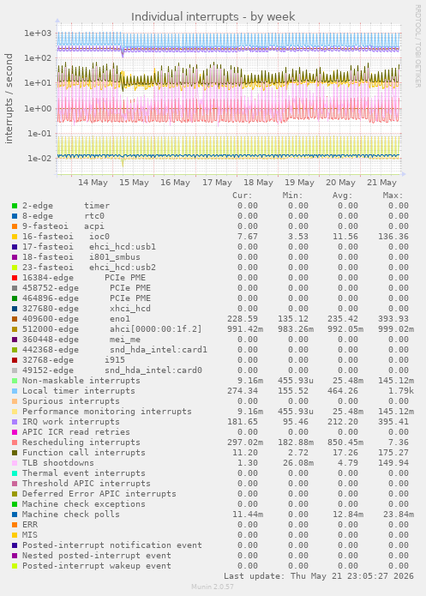Click the salmon Rescheduling interrupts swatch
The width and height of the screenshot is (426, 596).
(15, 442)
